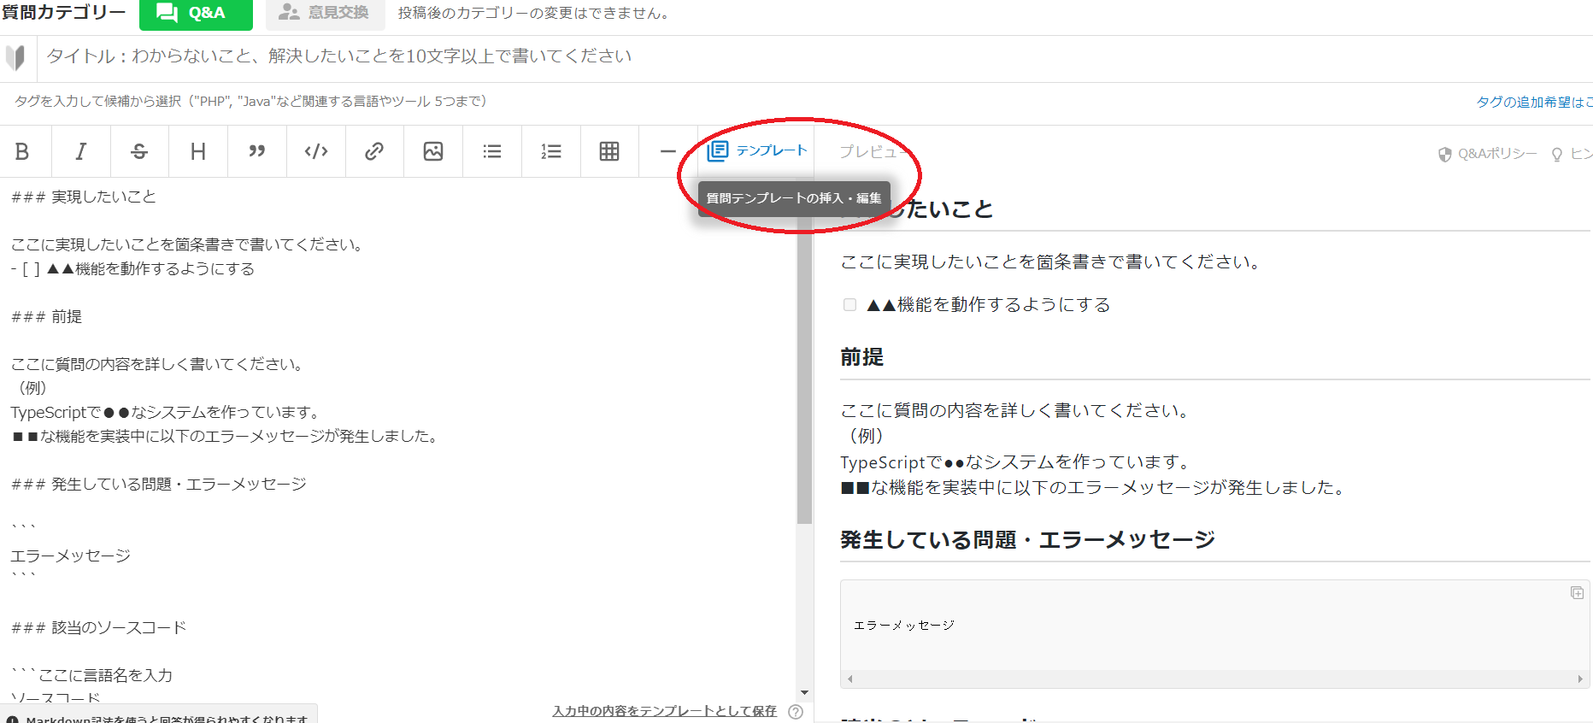Screen dimensions: 1593x723
Task: Insert a hyperlink
Action: pyautogui.click(x=374, y=151)
